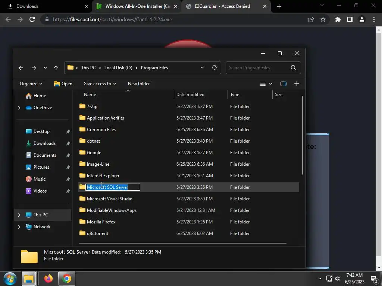Unpin Desktop via its pin icon
The image size is (382, 286).
click(x=68, y=131)
